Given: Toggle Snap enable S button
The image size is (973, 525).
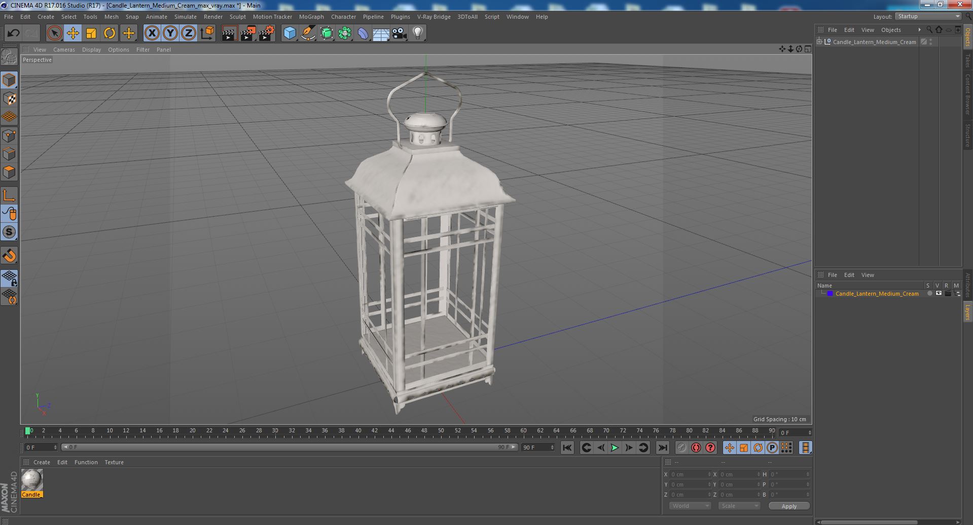Looking at the screenshot, I should pos(9,232).
